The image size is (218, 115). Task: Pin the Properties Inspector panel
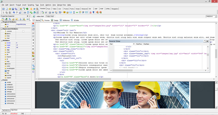point(27,16)
